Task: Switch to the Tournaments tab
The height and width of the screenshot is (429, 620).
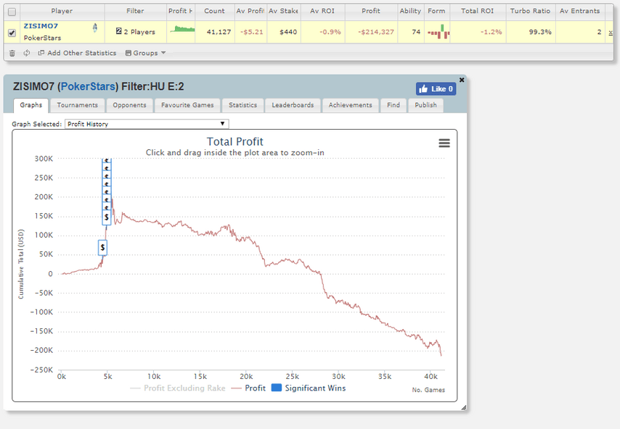Action: point(78,105)
